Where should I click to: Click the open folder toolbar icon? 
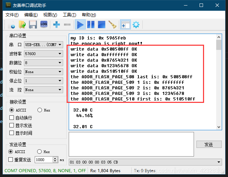22,25
